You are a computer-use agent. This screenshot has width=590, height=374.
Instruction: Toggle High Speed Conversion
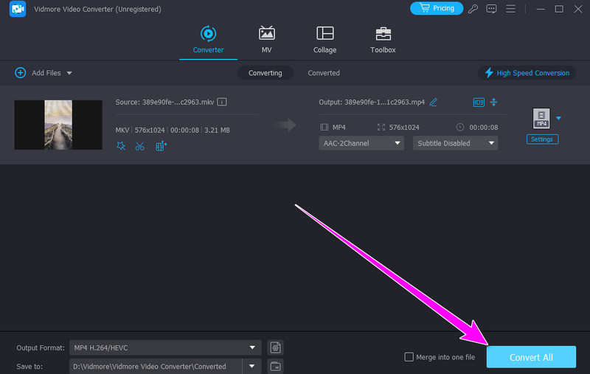tap(527, 73)
